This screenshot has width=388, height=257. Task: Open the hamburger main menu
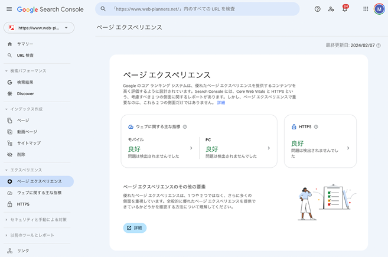[9, 9]
